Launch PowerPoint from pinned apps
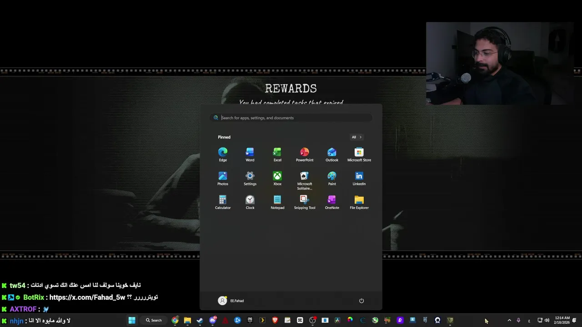 (305, 154)
